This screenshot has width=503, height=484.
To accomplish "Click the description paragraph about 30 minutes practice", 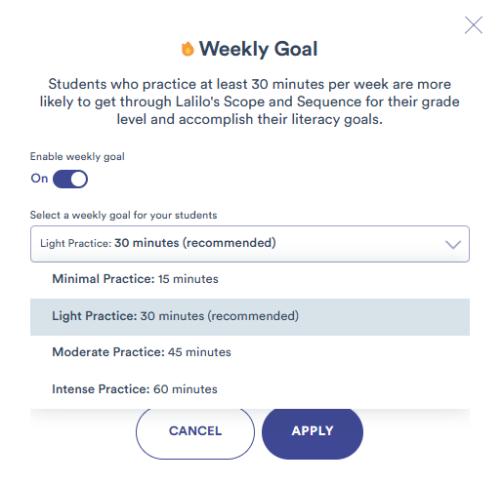I will pos(250,101).
